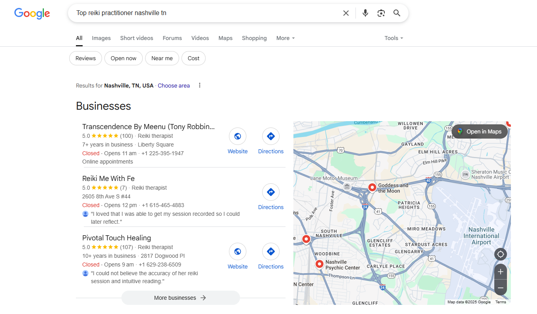Open the Videos tab

[x=200, y=38]
